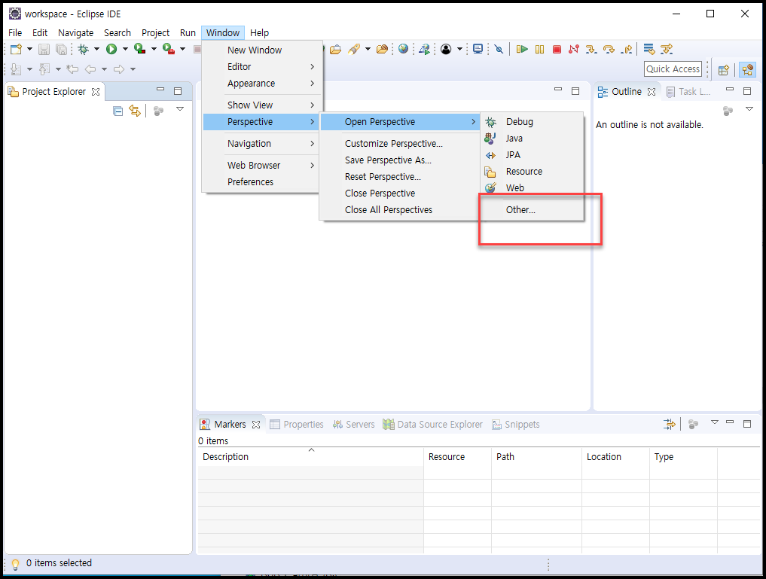Open Markers panel View Menu triangle
Image resolution: width=766 pixels, height=579 pixels.
pos(714,422)
